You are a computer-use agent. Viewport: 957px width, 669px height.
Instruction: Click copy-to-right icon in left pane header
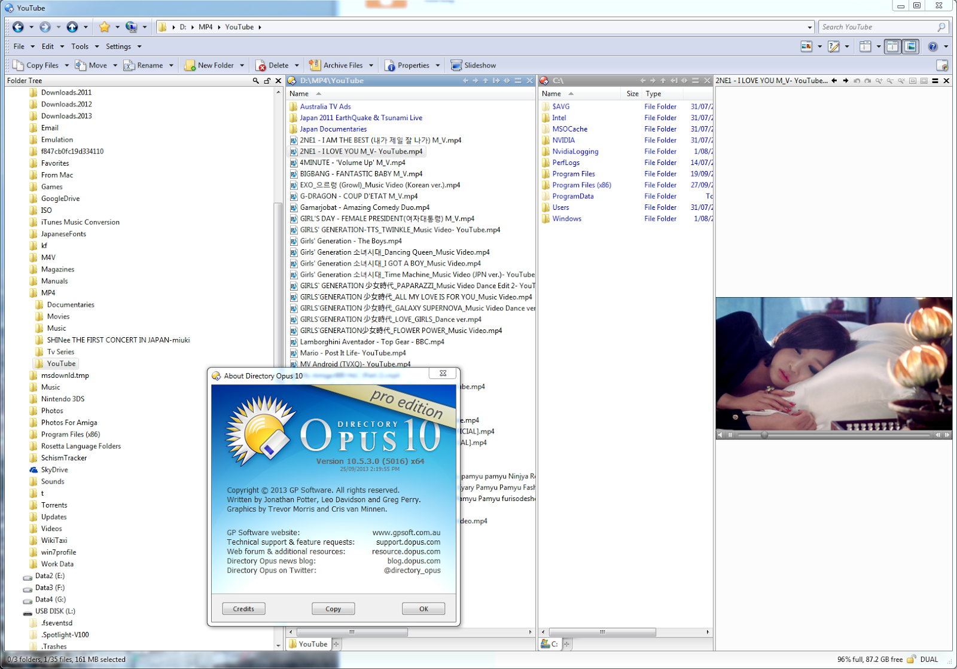[496, 81]
